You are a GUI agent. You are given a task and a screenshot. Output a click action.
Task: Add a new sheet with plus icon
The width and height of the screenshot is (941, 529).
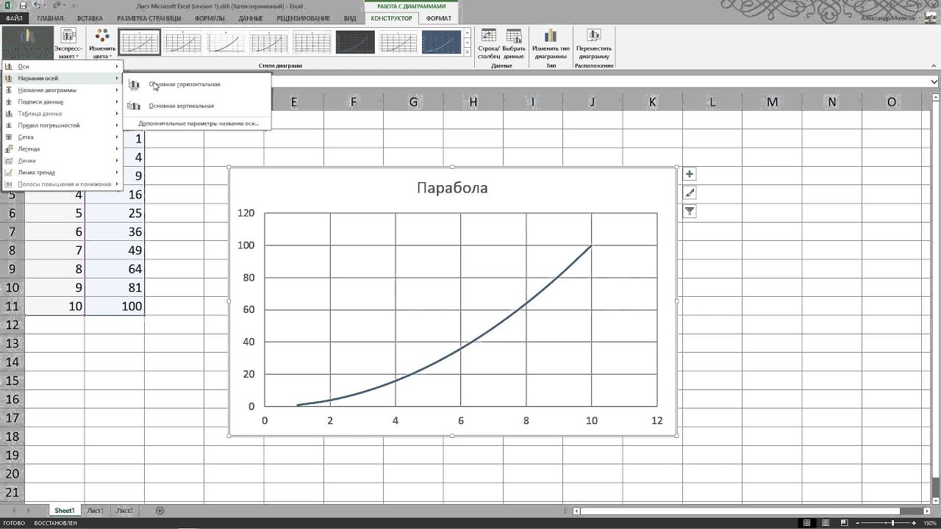tap(160, 511)
